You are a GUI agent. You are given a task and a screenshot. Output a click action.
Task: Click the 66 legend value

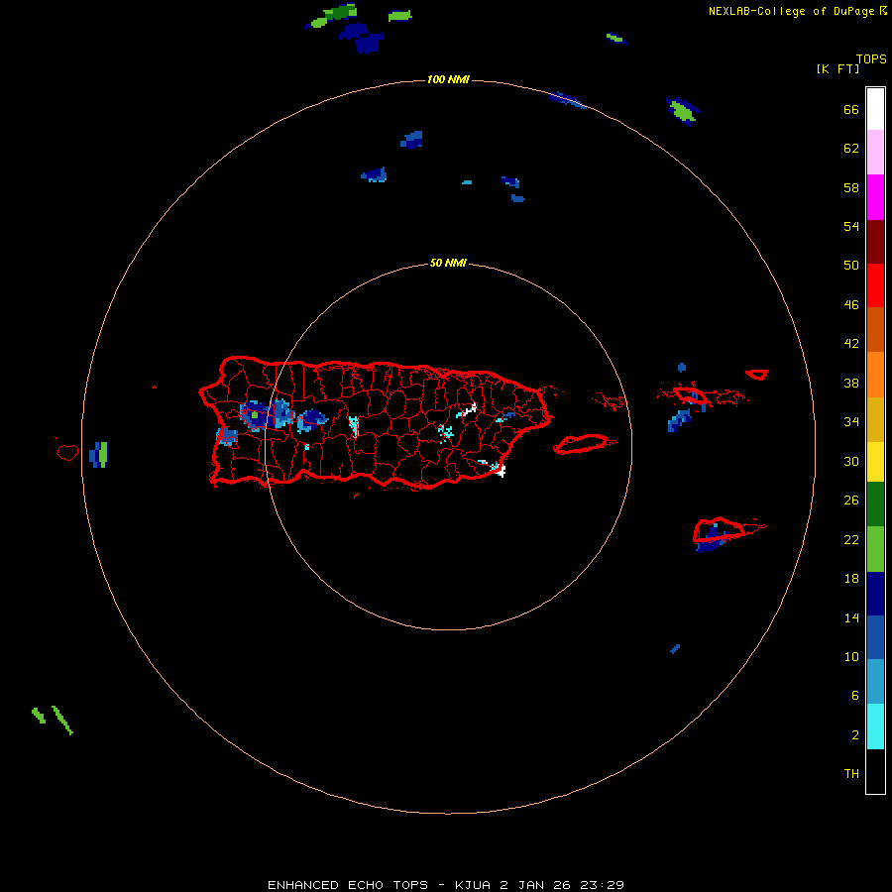[851, 109]
